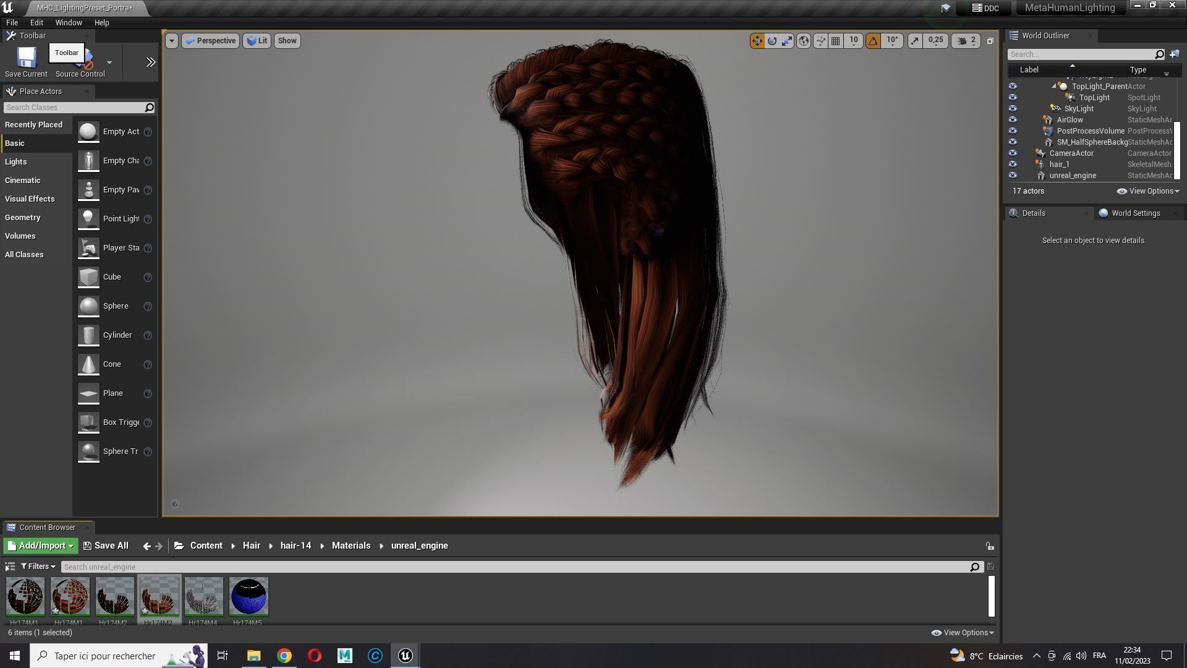The image size is (1187, 668).
Task: Open viewport Show menu
Action: click(287, 41)
